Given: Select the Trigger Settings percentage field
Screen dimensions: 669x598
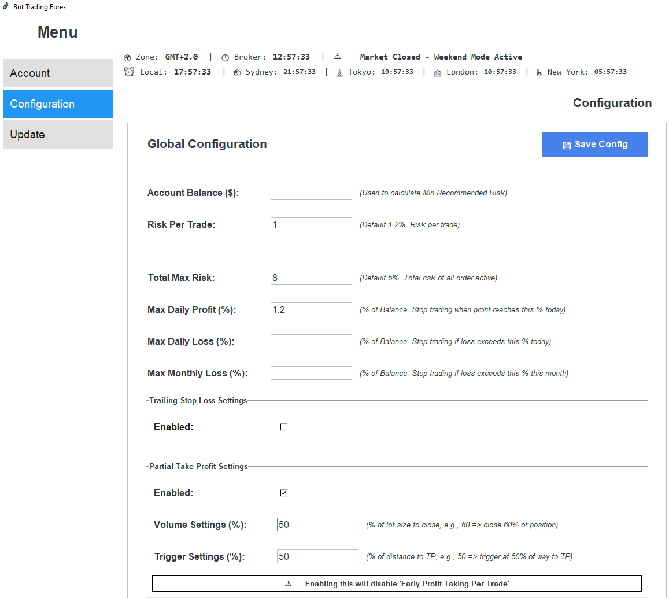Looking at the screenshot, I should (317, 556).
